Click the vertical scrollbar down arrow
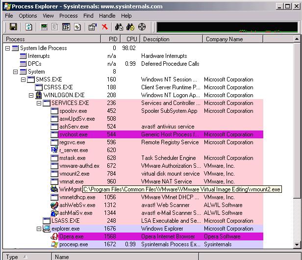The height and width of the screenshot is (260, 302). pyautogui.click(x=297, y=245)
